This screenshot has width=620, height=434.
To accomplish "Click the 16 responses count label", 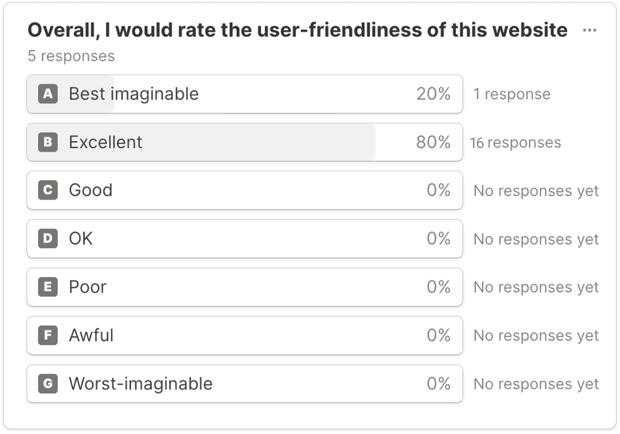I will point(516,143).
